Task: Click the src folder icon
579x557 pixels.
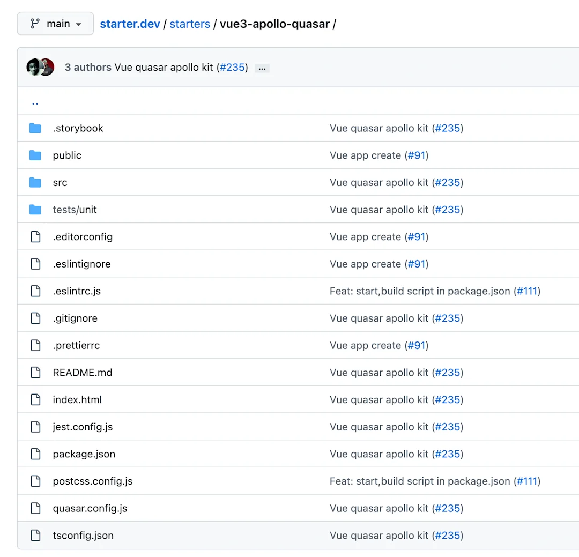Action: click(35, 182)
